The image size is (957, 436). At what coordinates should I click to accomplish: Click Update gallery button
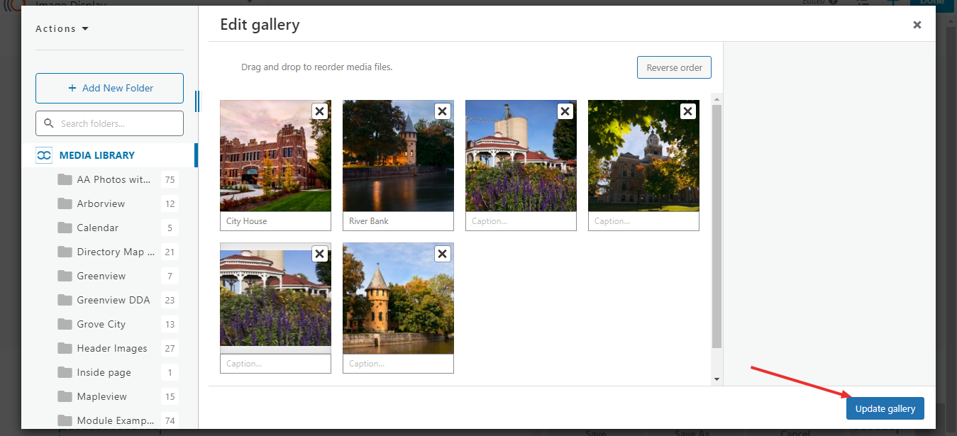click(885, 408)
